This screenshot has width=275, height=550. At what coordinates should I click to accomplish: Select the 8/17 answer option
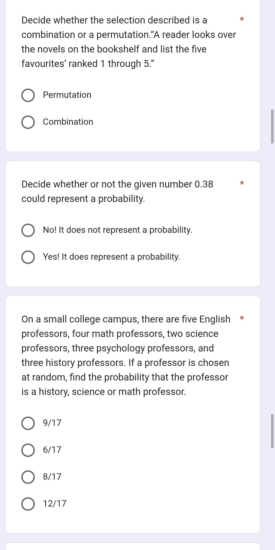[x=28, y=477]
